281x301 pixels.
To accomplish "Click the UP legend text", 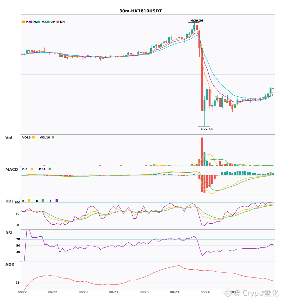I will pyautogui.click(x=53, y=22).
